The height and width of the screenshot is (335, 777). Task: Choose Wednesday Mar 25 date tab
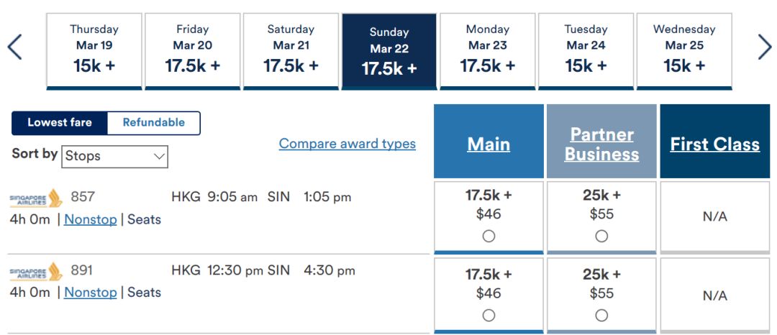click(x=684, y=52)
